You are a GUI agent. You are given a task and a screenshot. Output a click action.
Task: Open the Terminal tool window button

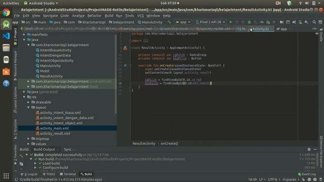click(x=68, y=174)
